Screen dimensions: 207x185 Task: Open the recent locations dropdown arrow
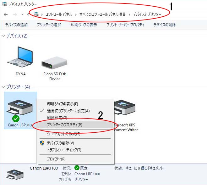click(x=22, y=14)
